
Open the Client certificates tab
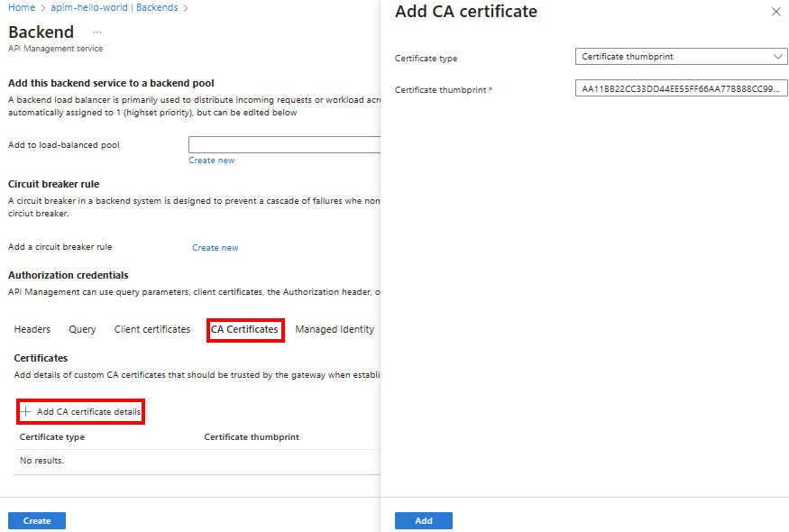tap(151, 329)
